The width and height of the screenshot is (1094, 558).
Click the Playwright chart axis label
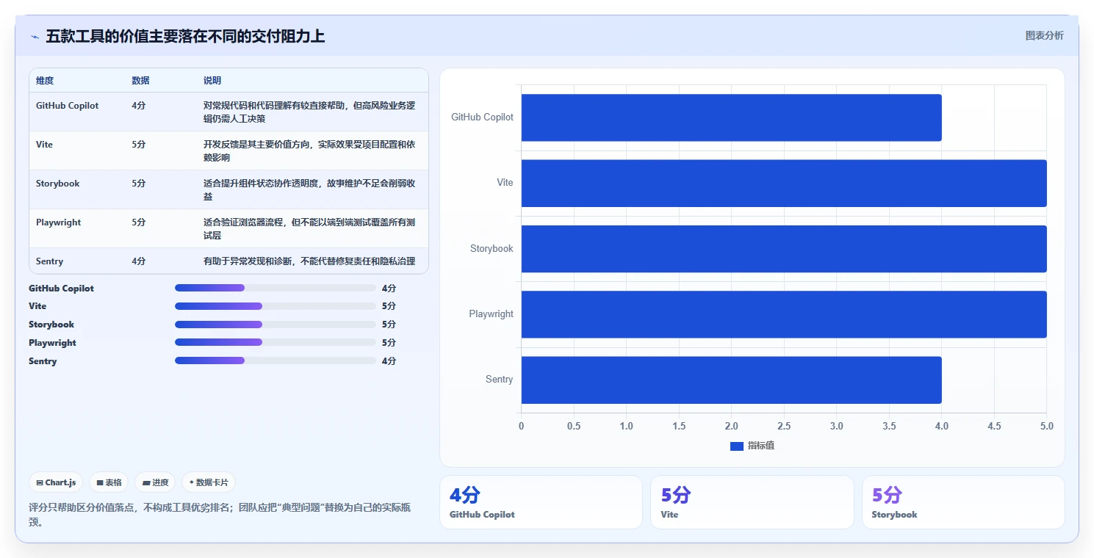[x=491, y=314]
